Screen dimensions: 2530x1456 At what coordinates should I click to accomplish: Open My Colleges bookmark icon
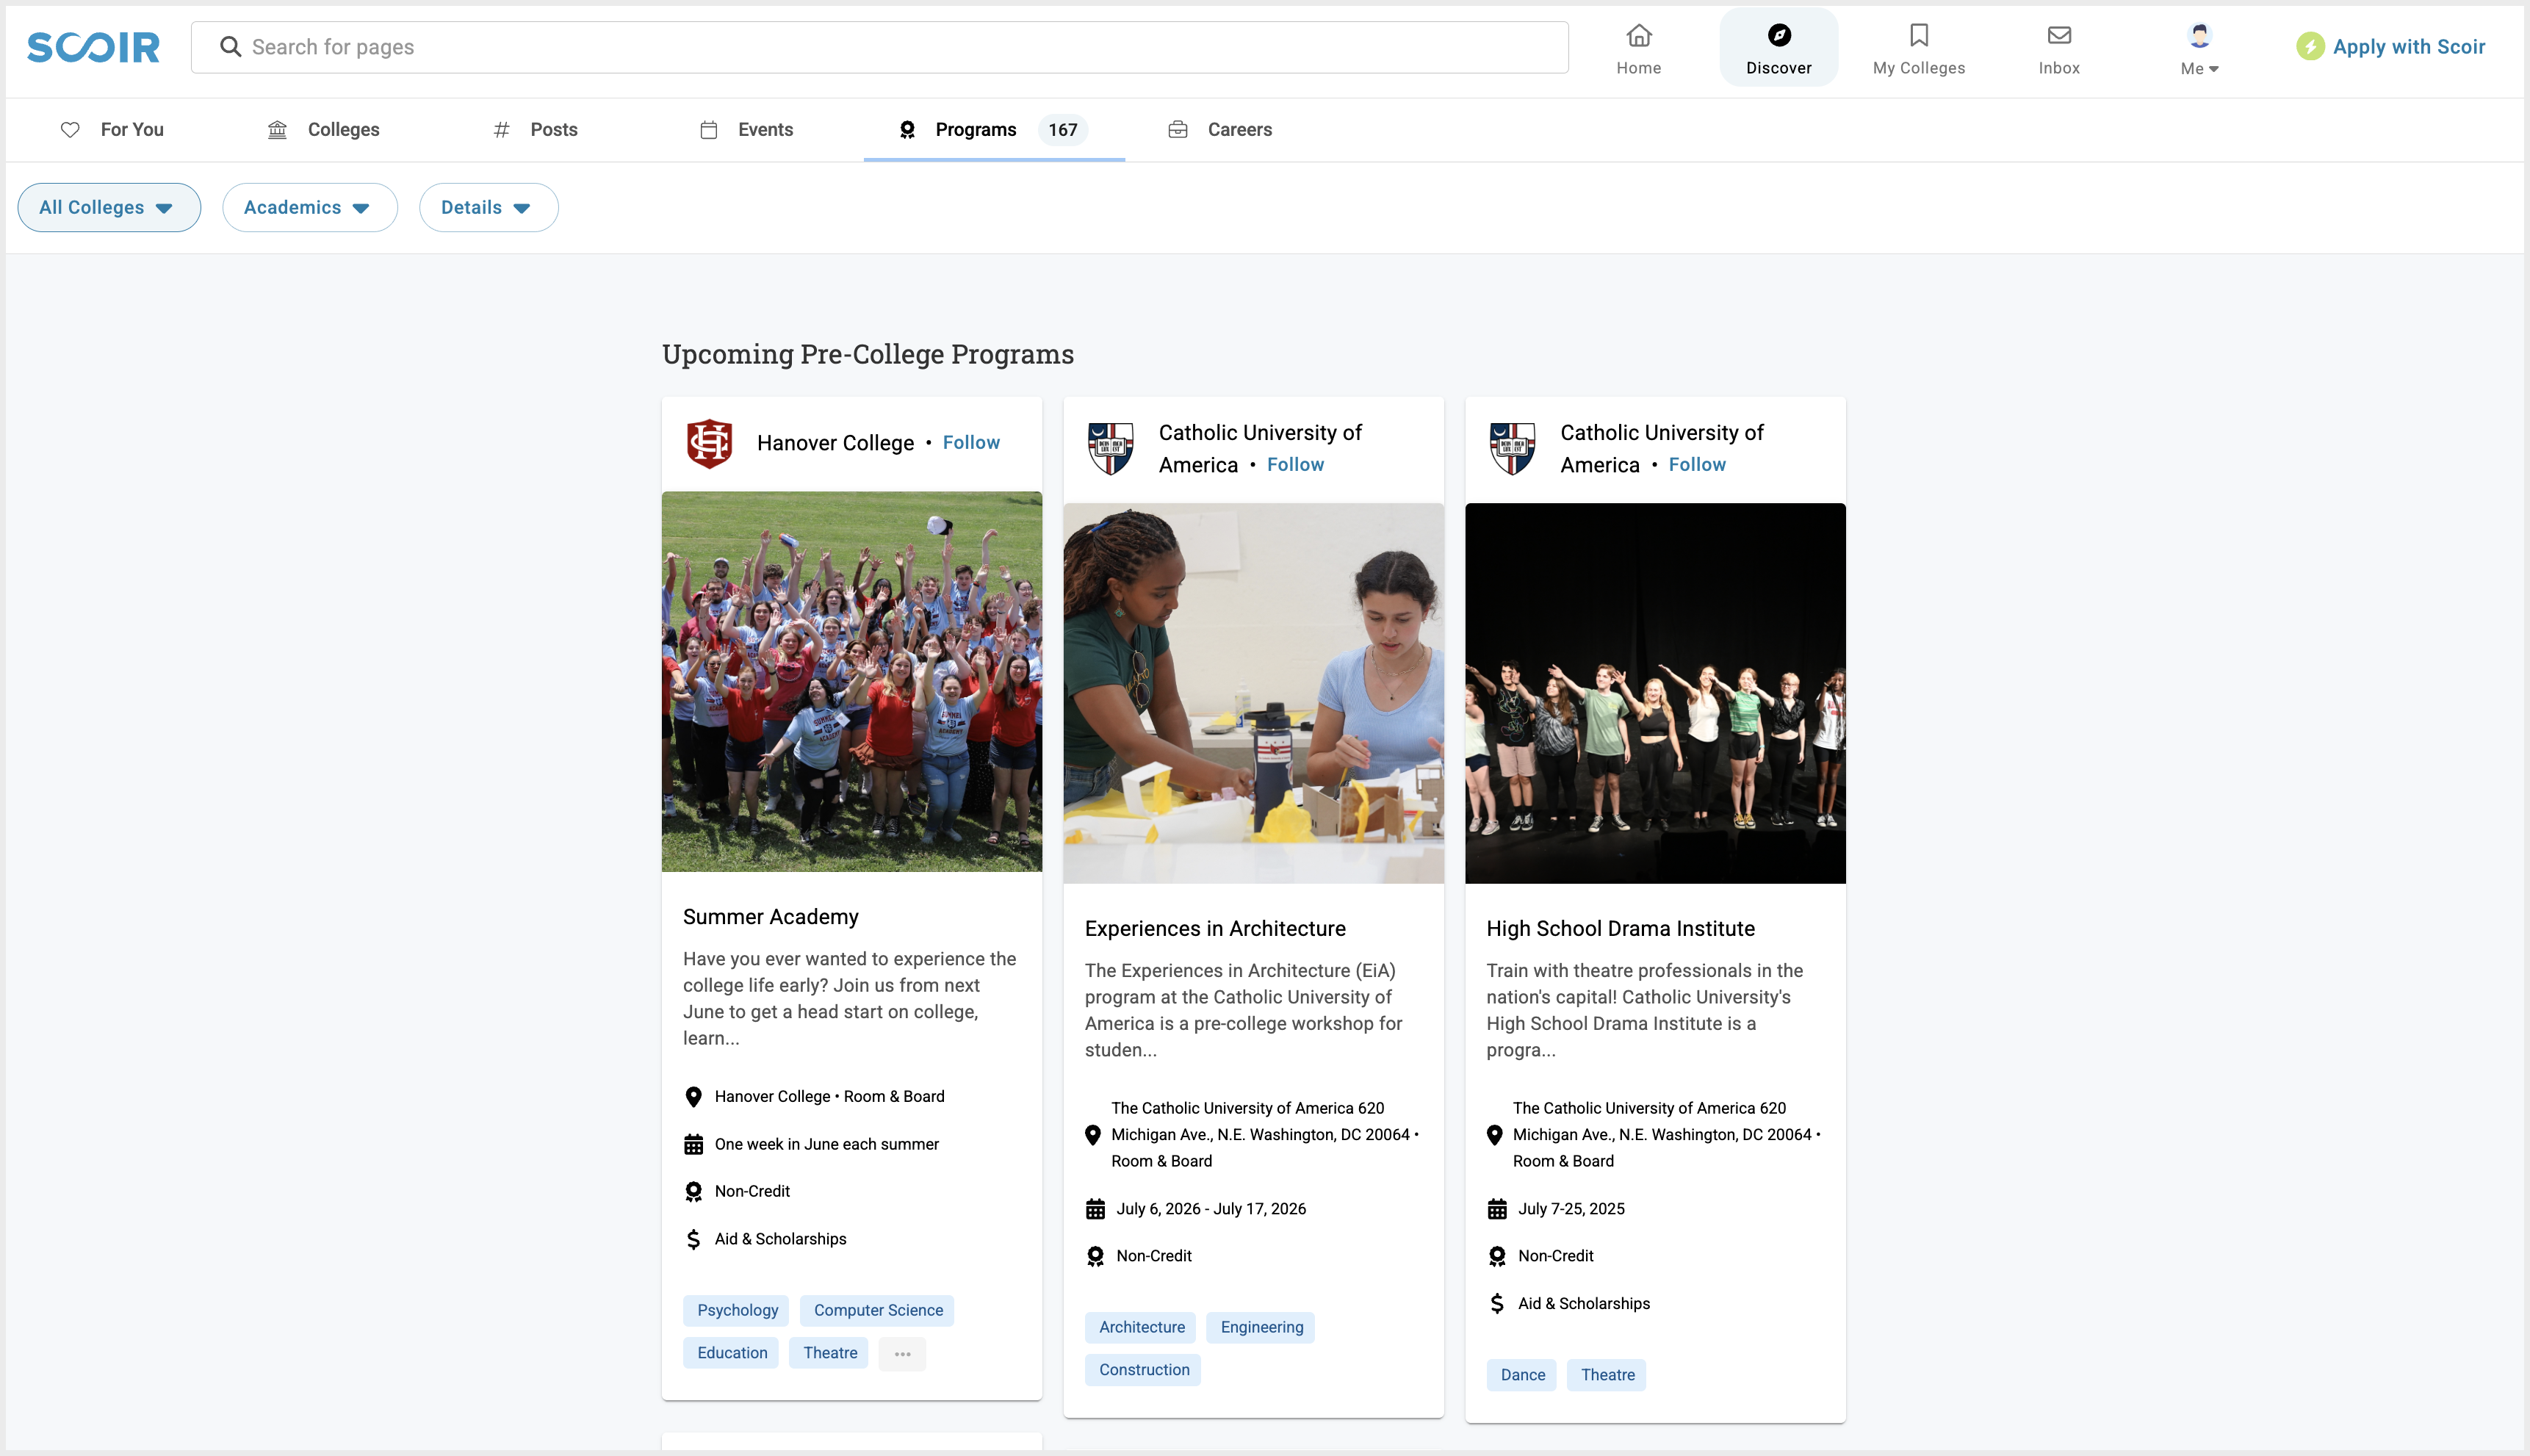click(x=1918, y=36)
